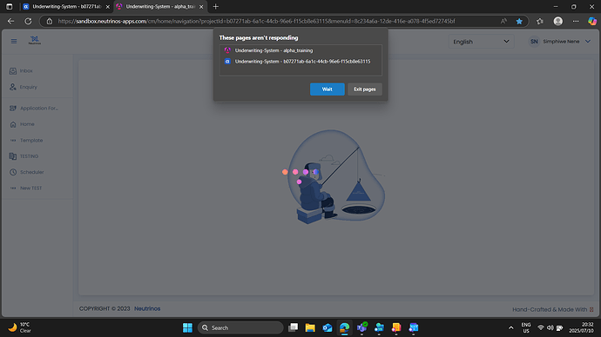This screenshot has width=601, height=337.
Task: Click the Wi-Fi network icon in system tray
Action: pyautogui.click(x=541, y=327)
